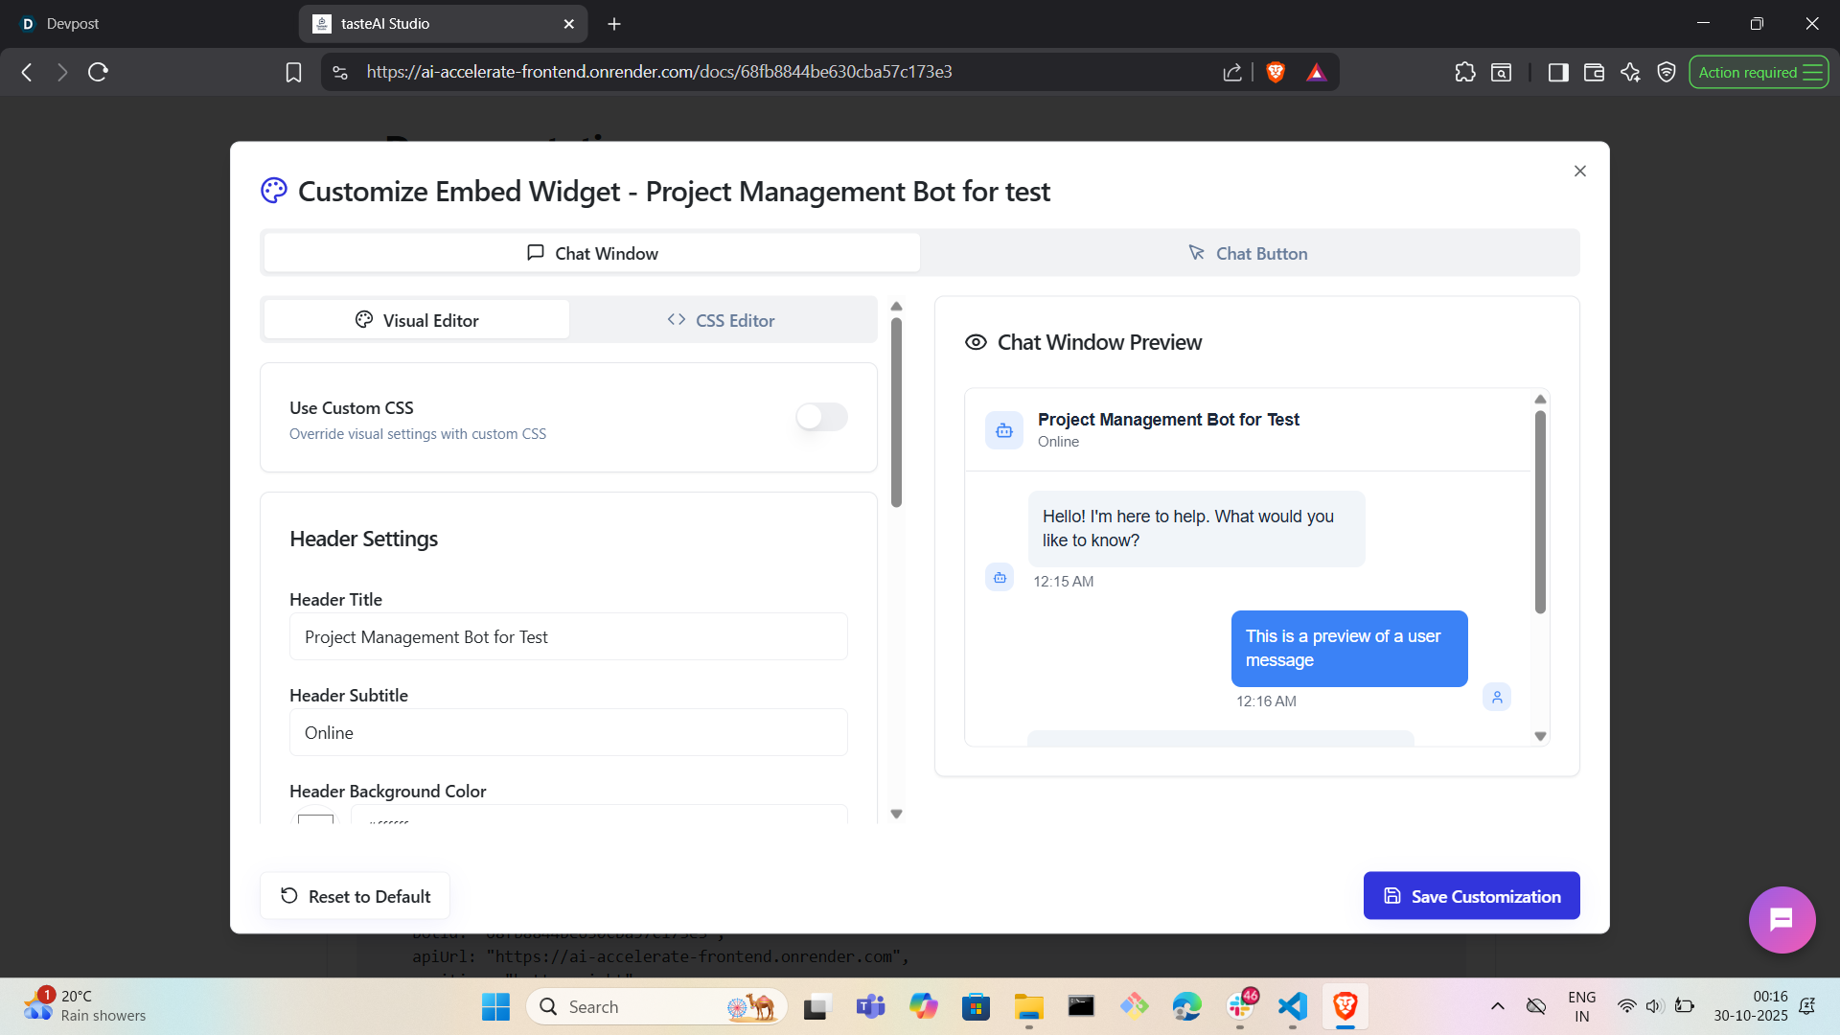Expand the system tray hidden icons chevron
Viewport: 1840px width, 1035px height.
1497,1006
